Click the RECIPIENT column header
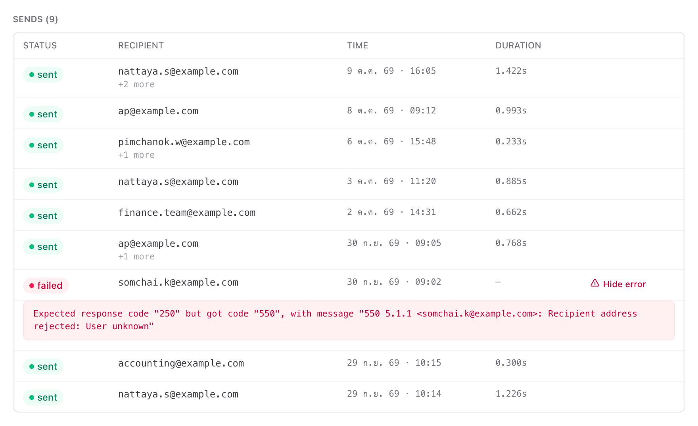Viewport: 698px width, 426px height. (141, 46)
